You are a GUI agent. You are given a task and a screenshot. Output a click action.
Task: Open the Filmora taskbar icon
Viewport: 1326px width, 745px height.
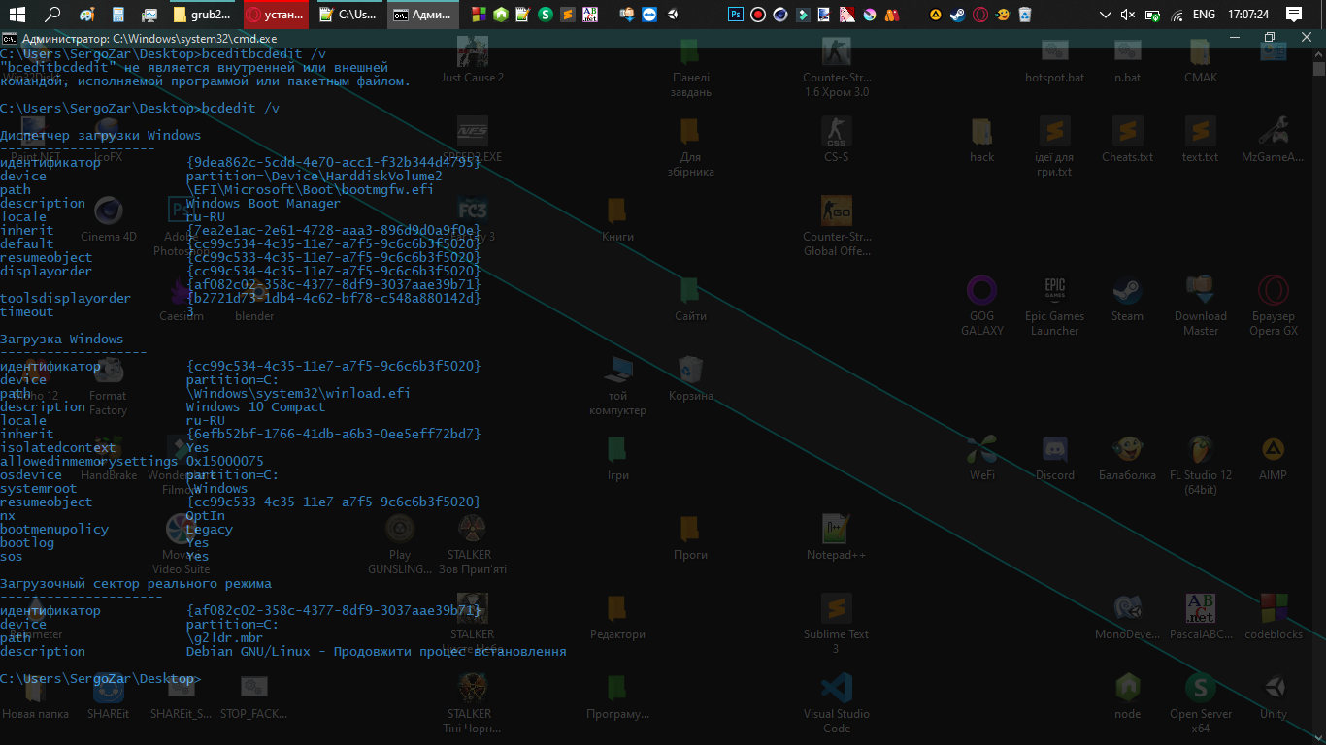coord(802,15)
